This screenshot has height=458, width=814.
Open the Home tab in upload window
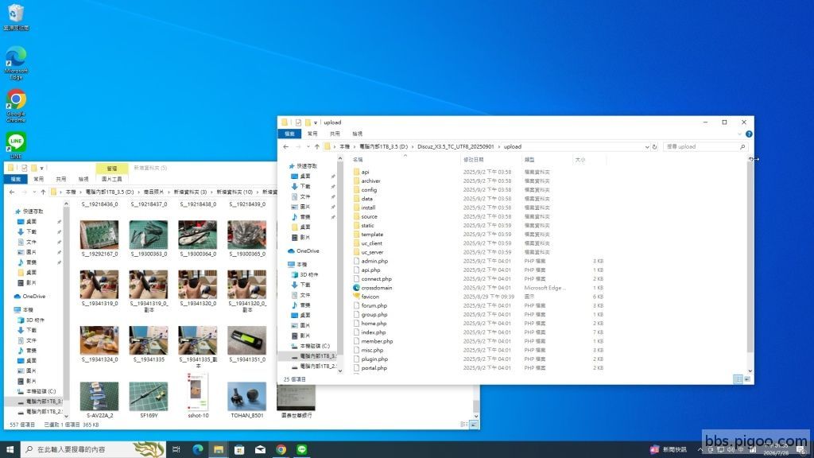coord(312,134)
